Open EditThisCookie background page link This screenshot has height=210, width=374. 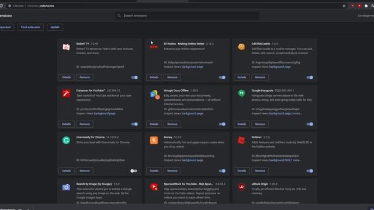click(x=280, y=67)
